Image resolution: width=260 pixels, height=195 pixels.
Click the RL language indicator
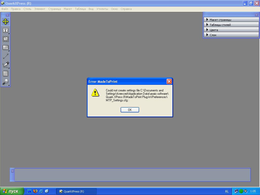(x=227, y=191)
